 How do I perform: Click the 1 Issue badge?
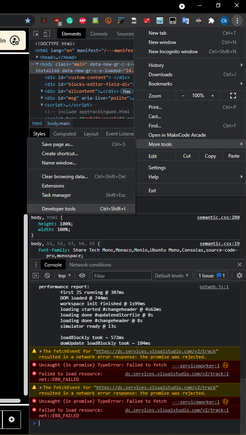pyautogui.click(x=211, y=275)
